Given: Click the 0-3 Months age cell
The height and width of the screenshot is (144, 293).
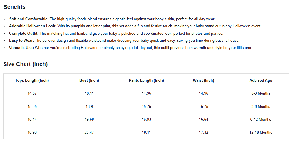Looking at the screenshot, I should 261,93.
